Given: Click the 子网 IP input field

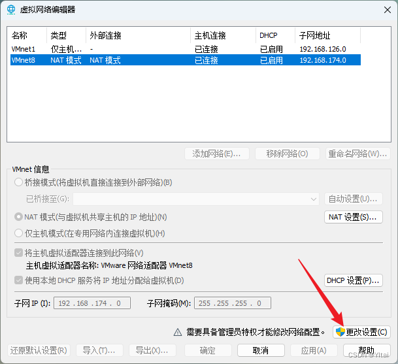Looking at the screenshot, I should point(92,303).
